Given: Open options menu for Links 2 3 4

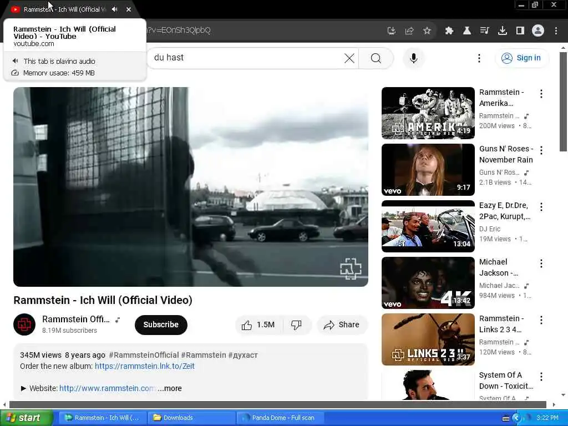Looking at the screenshot, I should [541, 320].
